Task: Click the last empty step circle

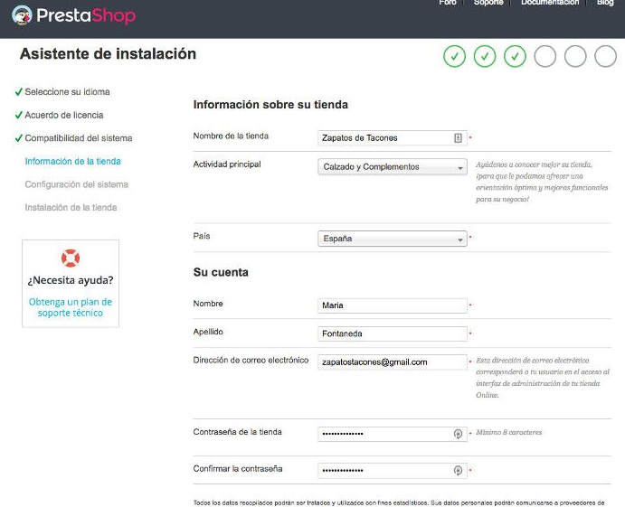Action: coord(605,57)
